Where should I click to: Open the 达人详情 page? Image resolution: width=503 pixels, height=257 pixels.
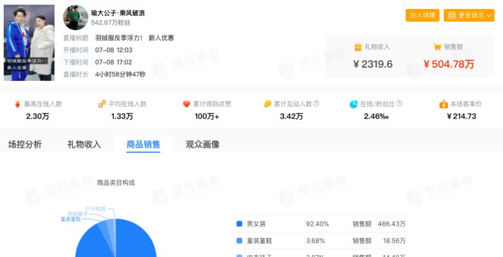(423, 15)
